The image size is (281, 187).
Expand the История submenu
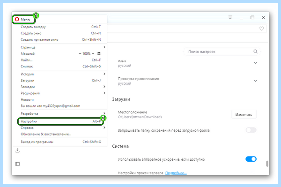click(x=60, y=74)
